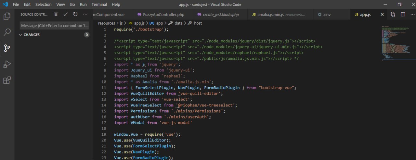Open the Extensions view
416x160 pixels.
coord(7,80)
